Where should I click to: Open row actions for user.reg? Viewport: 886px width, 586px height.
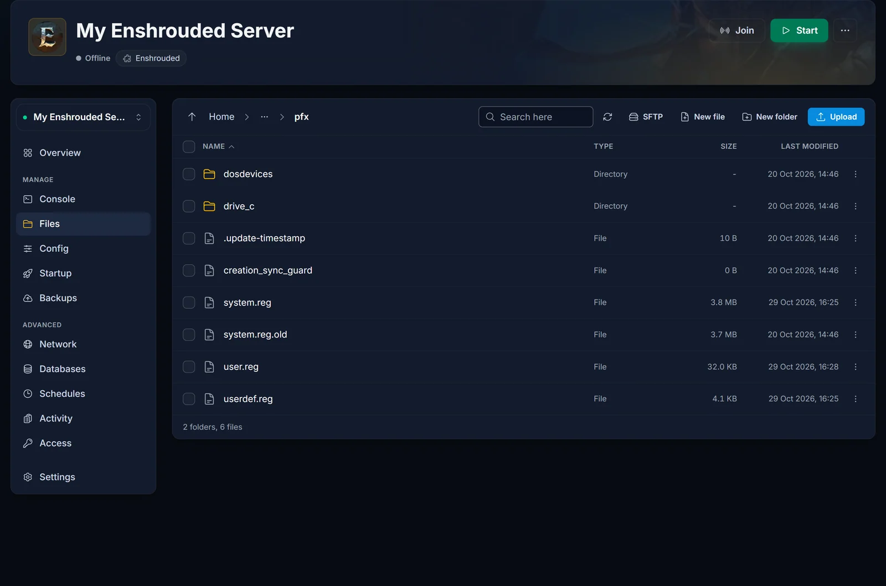tap(856, 367)
